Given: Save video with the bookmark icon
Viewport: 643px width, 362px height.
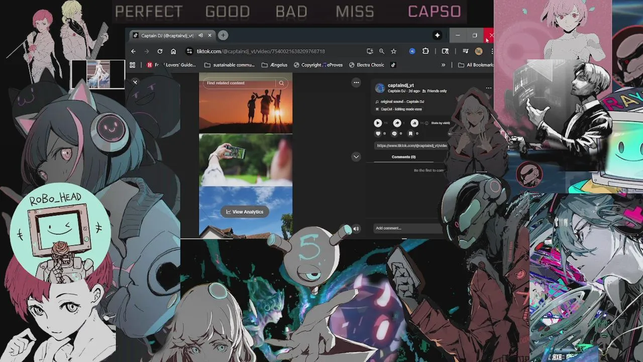Looking at the screenshot, I should click(x=410, y=134).
